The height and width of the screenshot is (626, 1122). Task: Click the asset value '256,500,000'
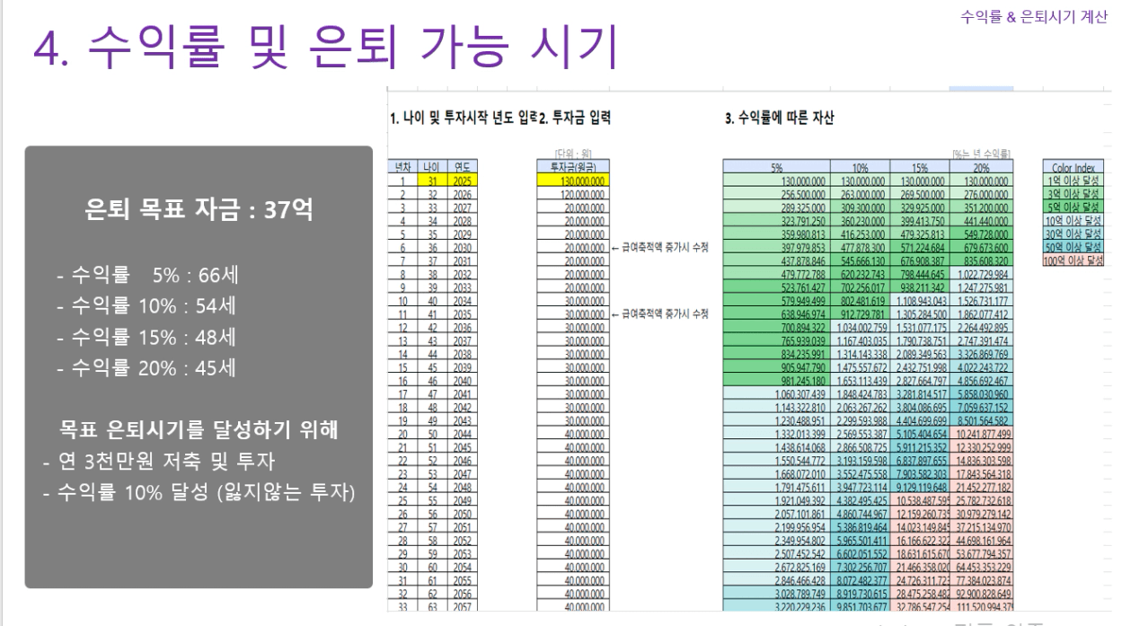pos(776,193)
